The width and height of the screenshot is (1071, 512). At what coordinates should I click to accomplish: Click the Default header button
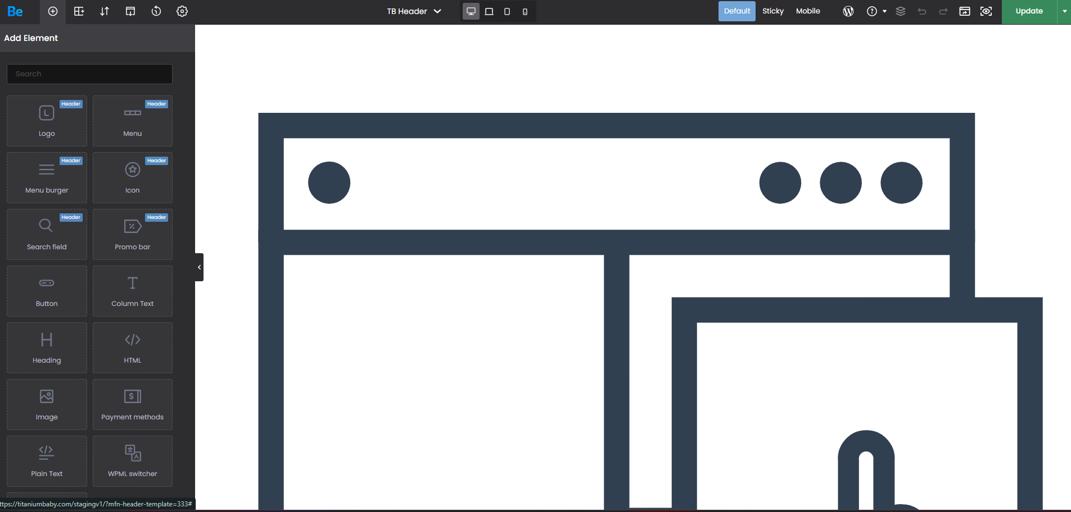point(736,11)
